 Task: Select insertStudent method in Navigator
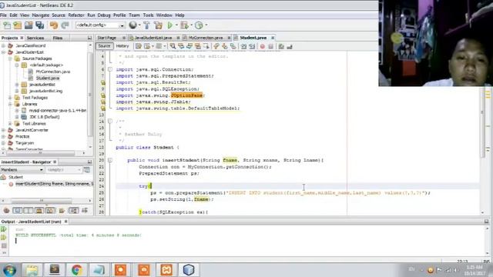pos(55,184)
